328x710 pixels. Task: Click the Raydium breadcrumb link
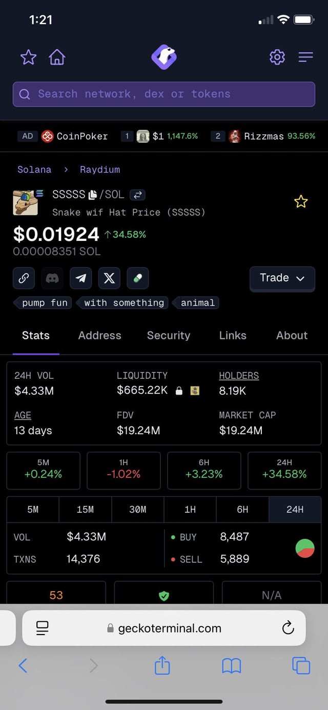point(100,170)
